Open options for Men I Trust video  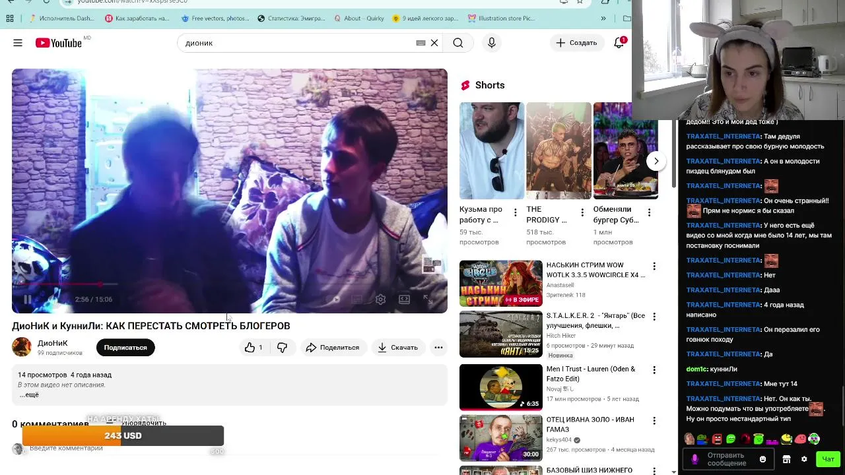tap(654, 370)
